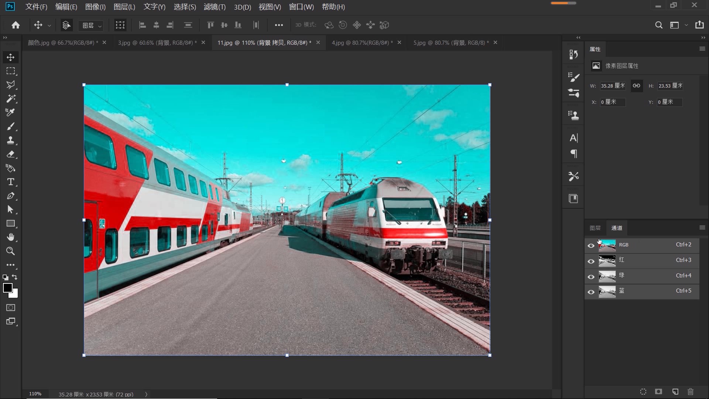Viewport: 709px width, 399px height.
Task: Select the Move tool
Action: pos(11,57)
